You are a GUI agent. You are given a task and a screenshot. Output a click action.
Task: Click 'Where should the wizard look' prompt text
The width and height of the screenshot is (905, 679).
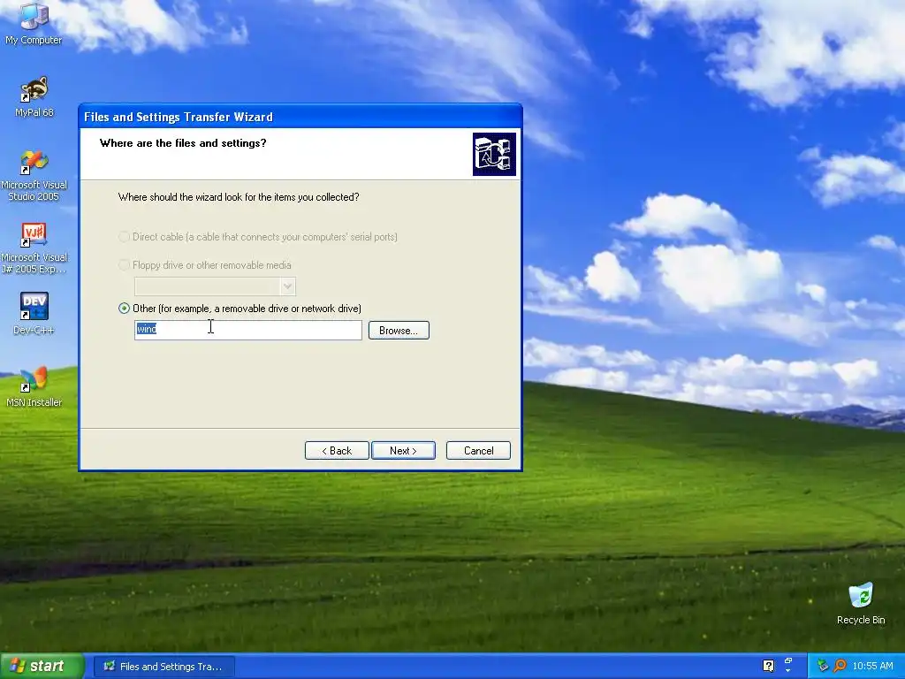point(239,197)
